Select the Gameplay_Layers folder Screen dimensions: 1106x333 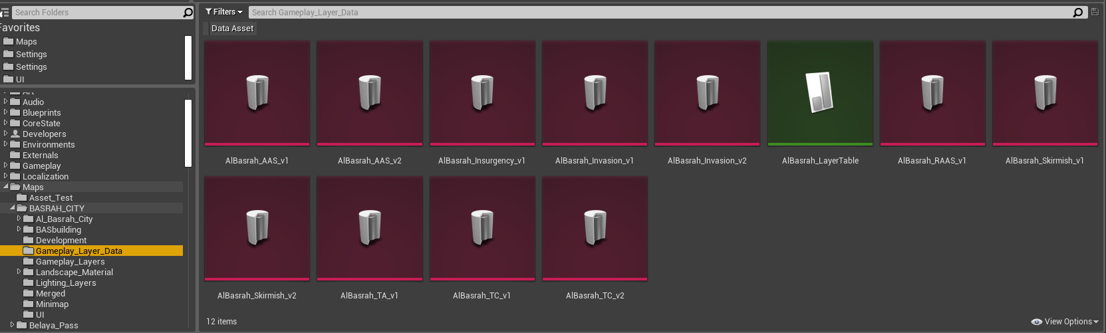(70, 262)
